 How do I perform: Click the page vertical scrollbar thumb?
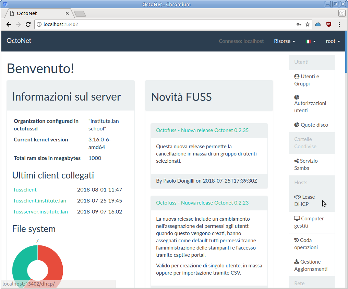[346, 51]
